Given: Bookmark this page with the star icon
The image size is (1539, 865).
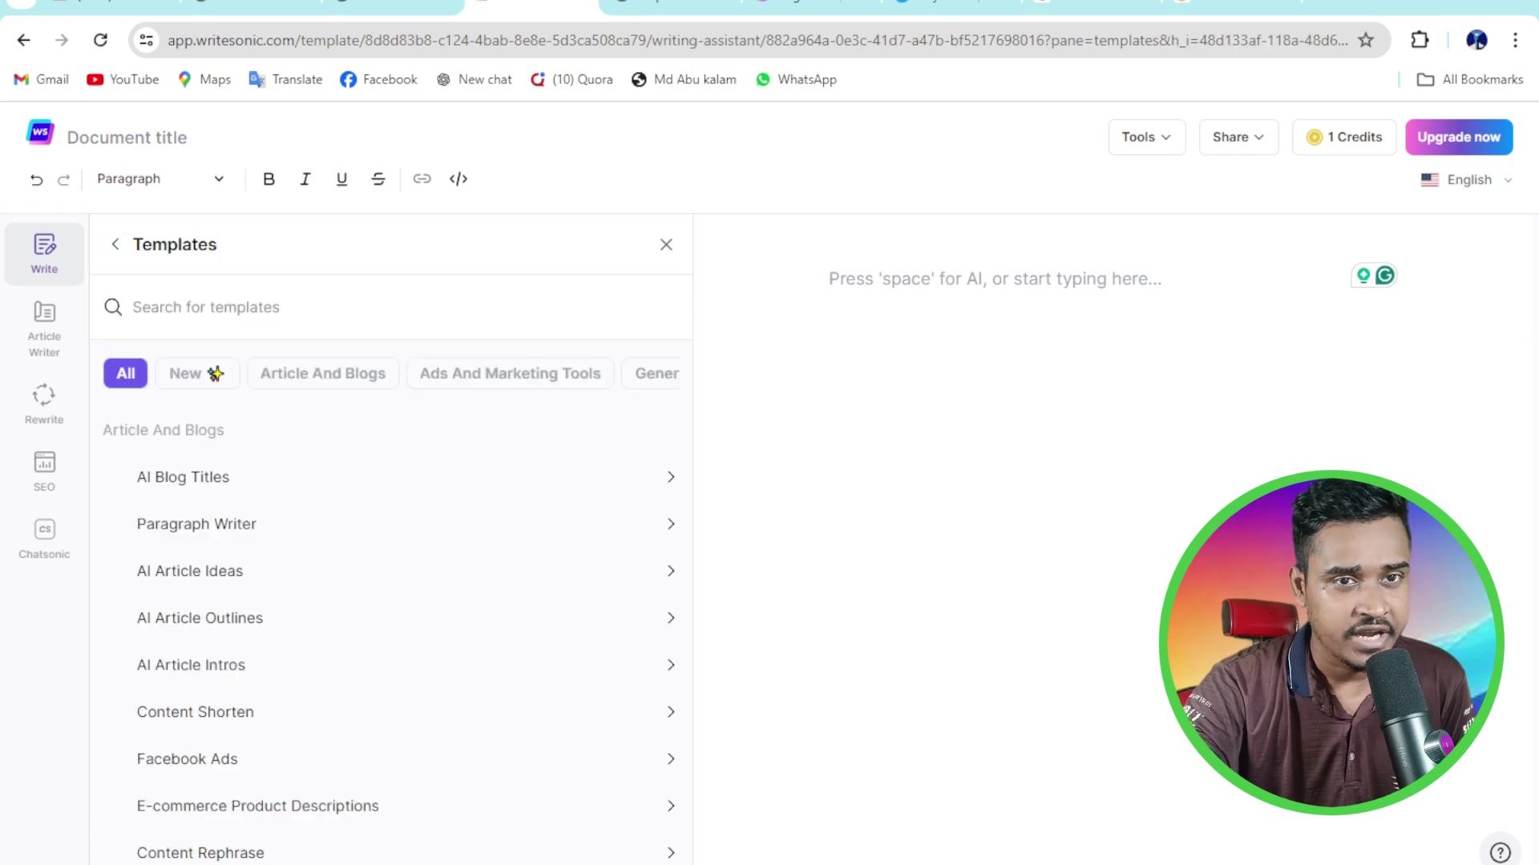Looking at the screenshot, I should coord(1366,40).
